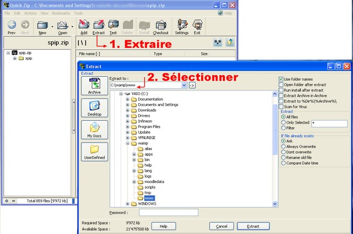Expand the WINDOWS folder node
Screen dimensions: 353x234
[128, 204]
